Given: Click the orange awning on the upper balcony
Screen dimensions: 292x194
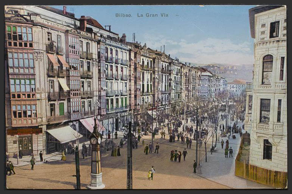Looking at the screenshot, I should 53,60.
